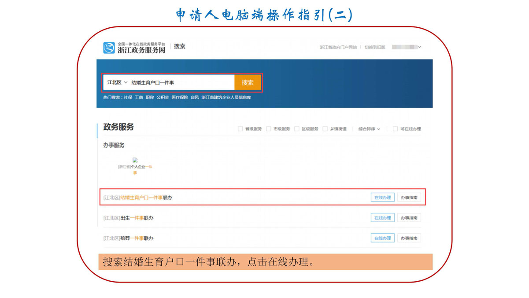
Task: Enable the 可在线办理 checkbox
Action: (x=395, y=129)
